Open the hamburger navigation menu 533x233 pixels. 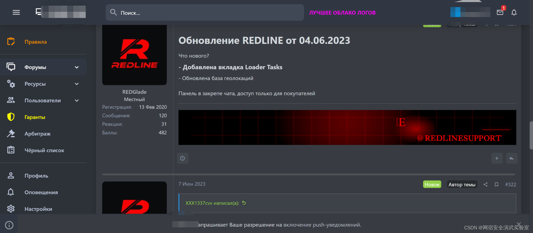coord(16,12)
